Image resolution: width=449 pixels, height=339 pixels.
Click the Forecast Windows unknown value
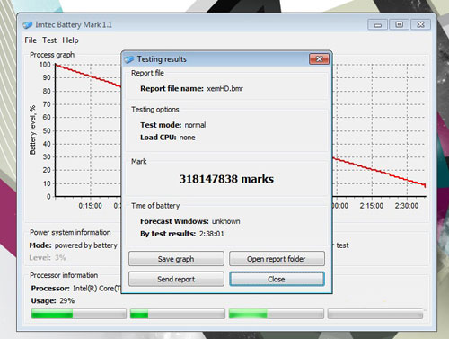point(226,221)
